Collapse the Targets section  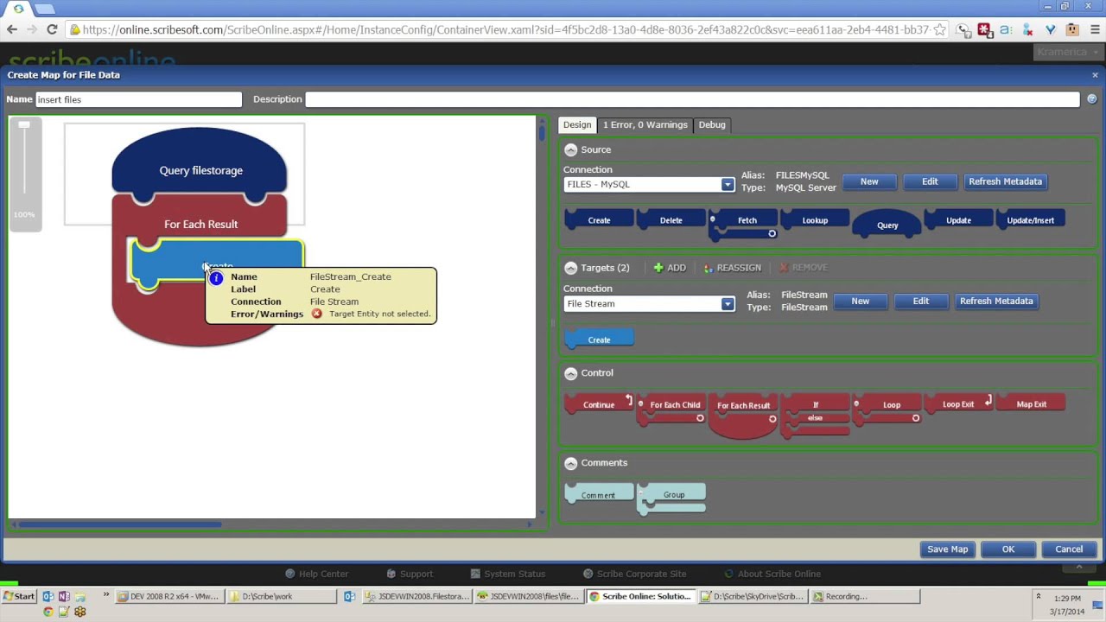570,268
